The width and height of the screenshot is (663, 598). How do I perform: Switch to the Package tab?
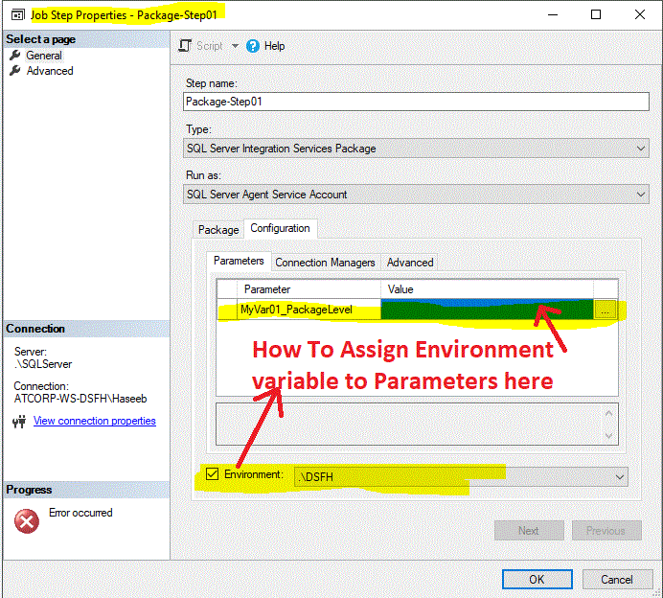tap(218, 230)
